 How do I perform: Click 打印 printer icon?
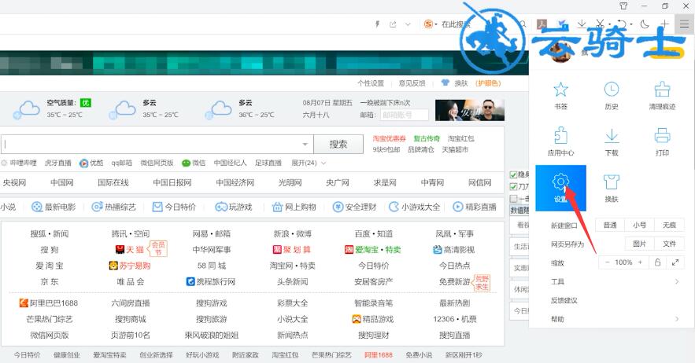662,135
